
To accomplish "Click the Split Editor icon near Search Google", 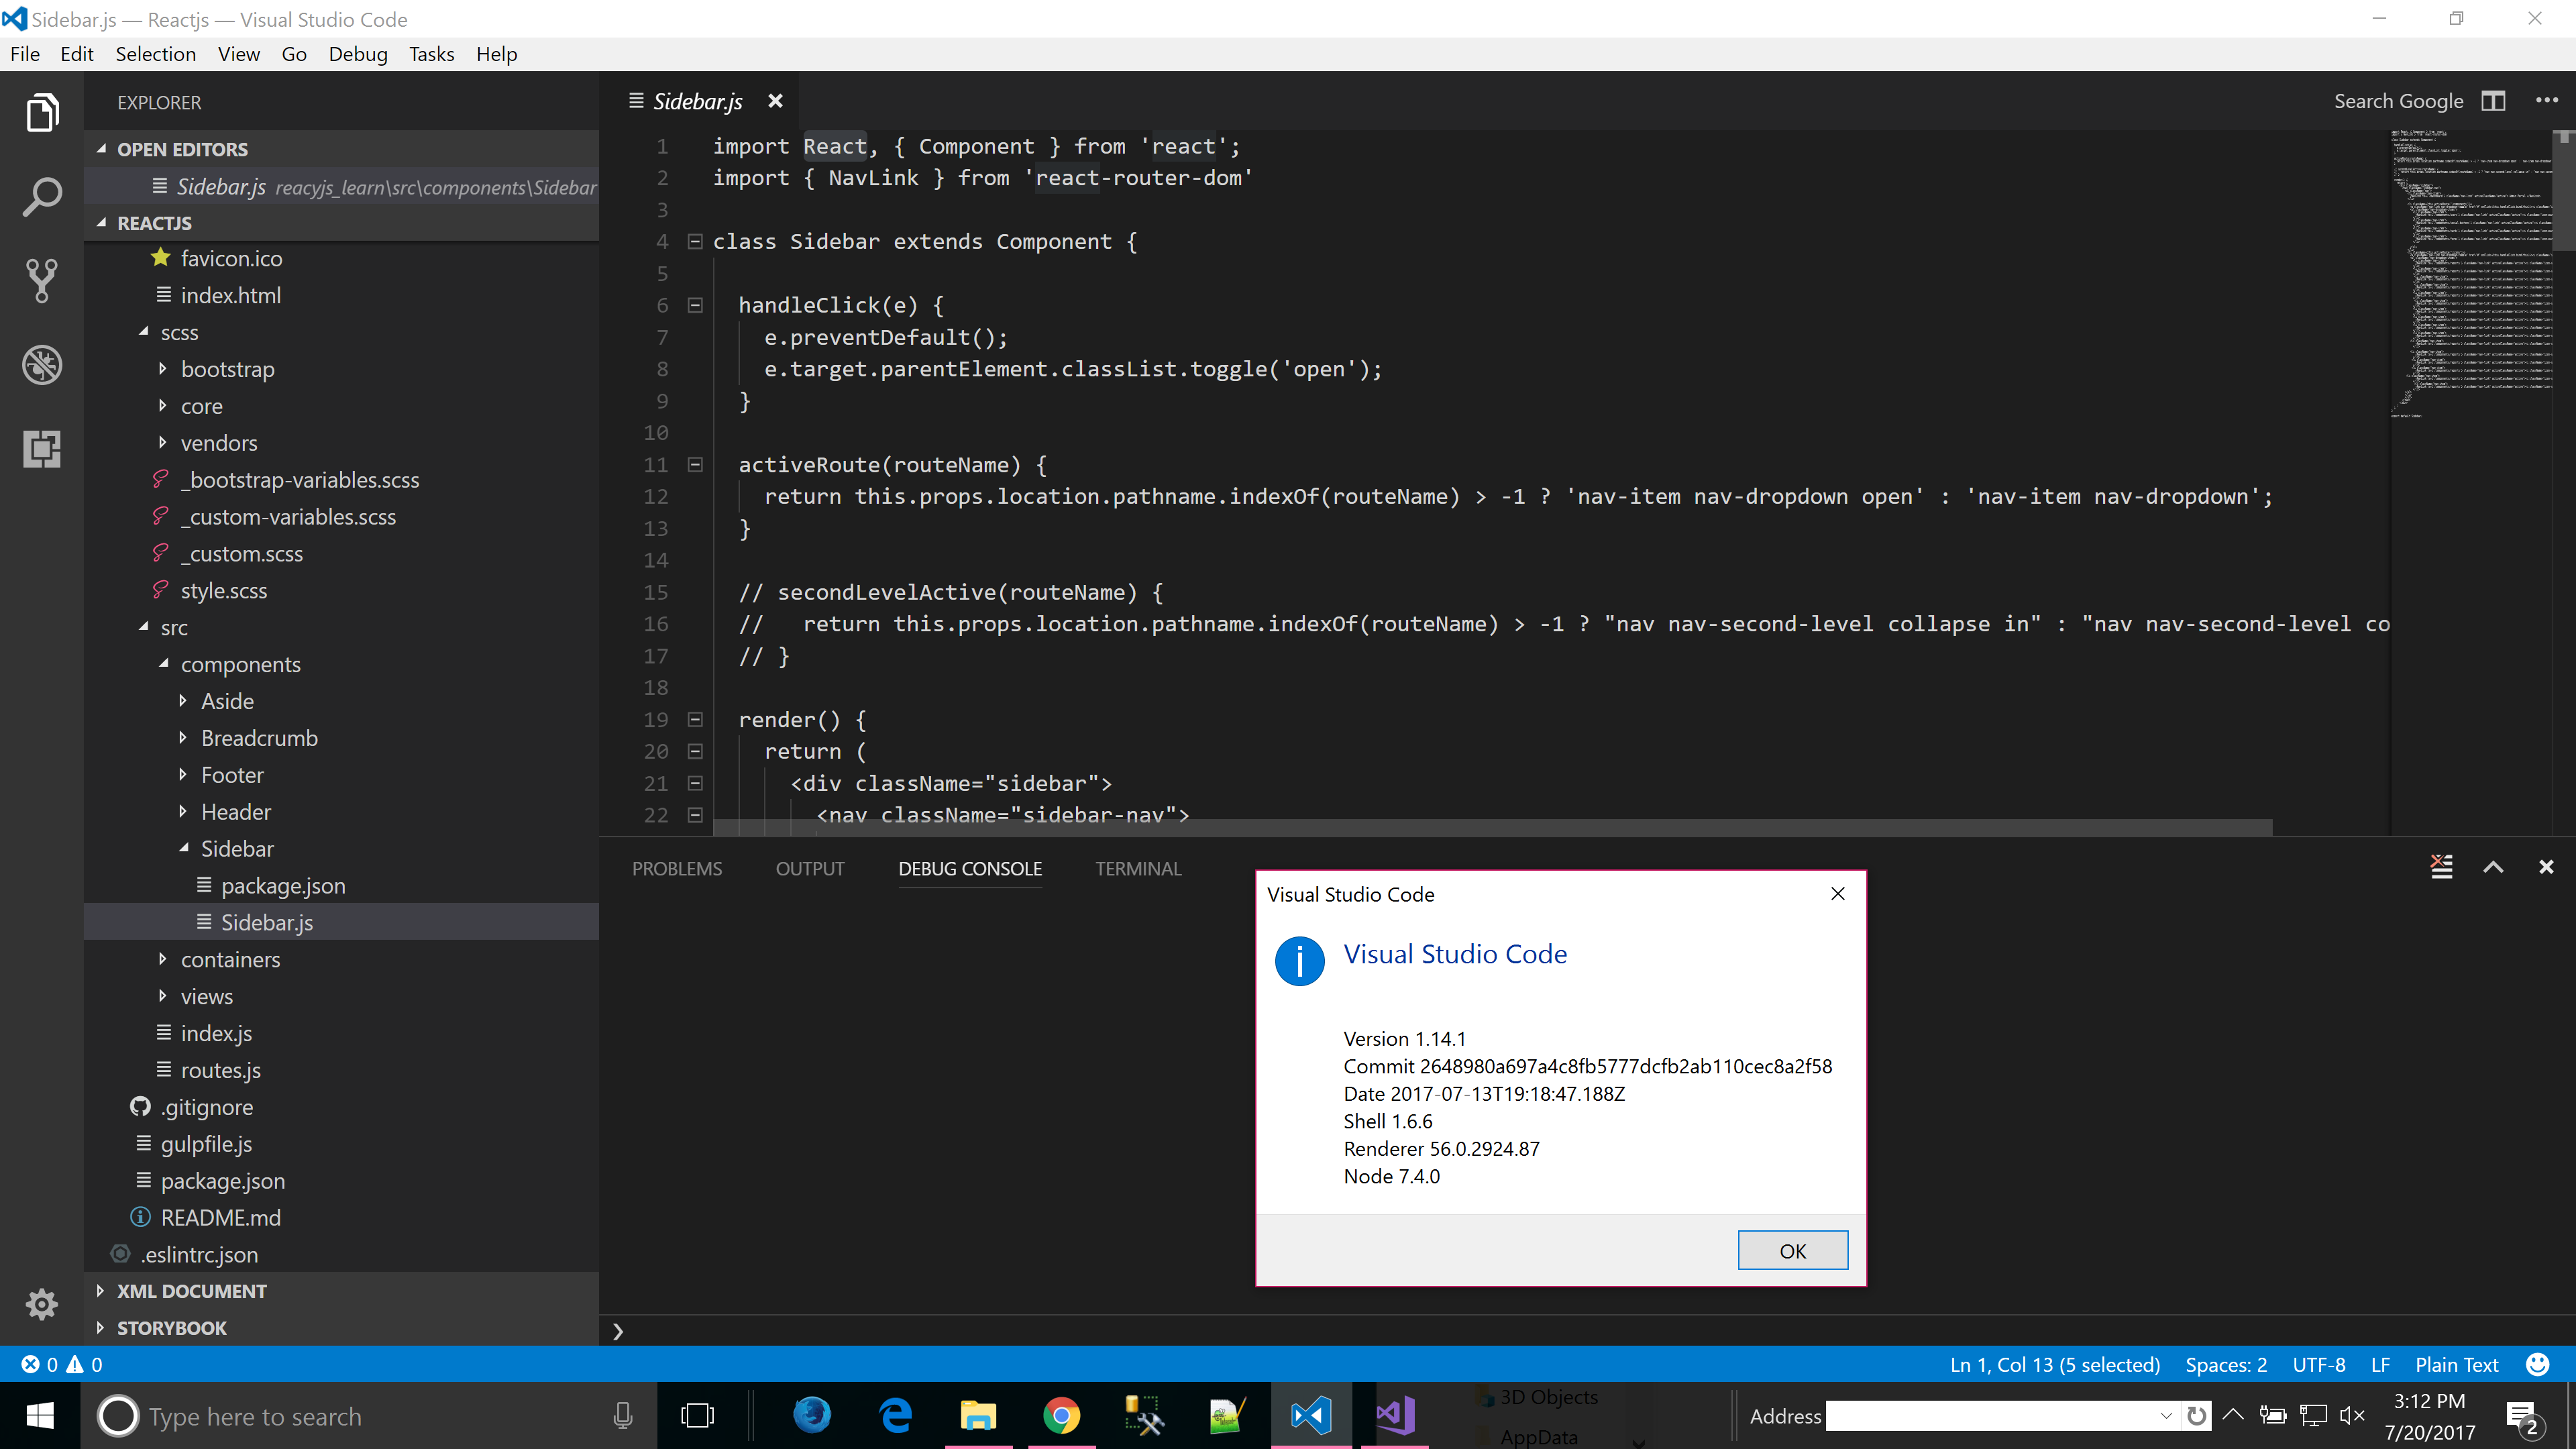I will click(2493, 100).
